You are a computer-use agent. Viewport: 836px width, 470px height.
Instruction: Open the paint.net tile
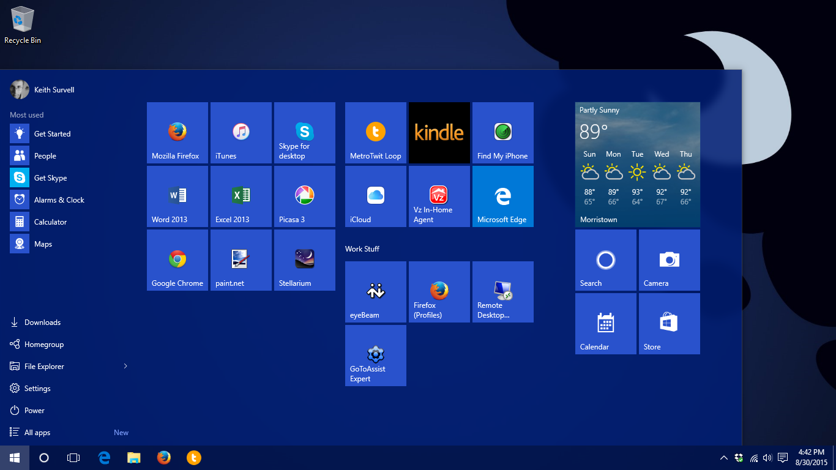[241, 260]
